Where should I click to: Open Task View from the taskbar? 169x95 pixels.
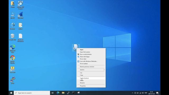tap(53, 93)
